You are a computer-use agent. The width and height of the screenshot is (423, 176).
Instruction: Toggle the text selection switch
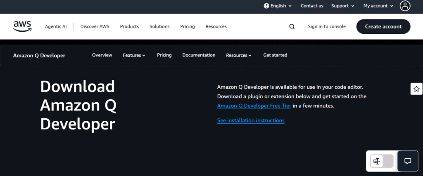382,161
